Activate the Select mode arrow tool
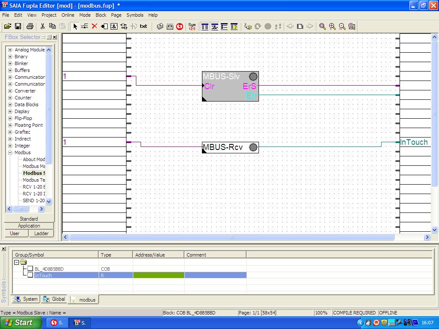 [75, 26]
